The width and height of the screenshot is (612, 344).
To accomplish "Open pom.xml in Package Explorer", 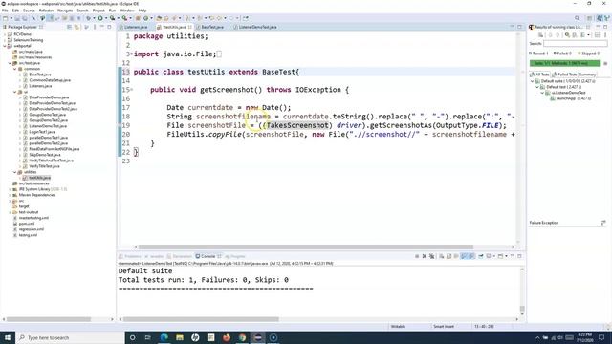I will (x=26, y=224).
